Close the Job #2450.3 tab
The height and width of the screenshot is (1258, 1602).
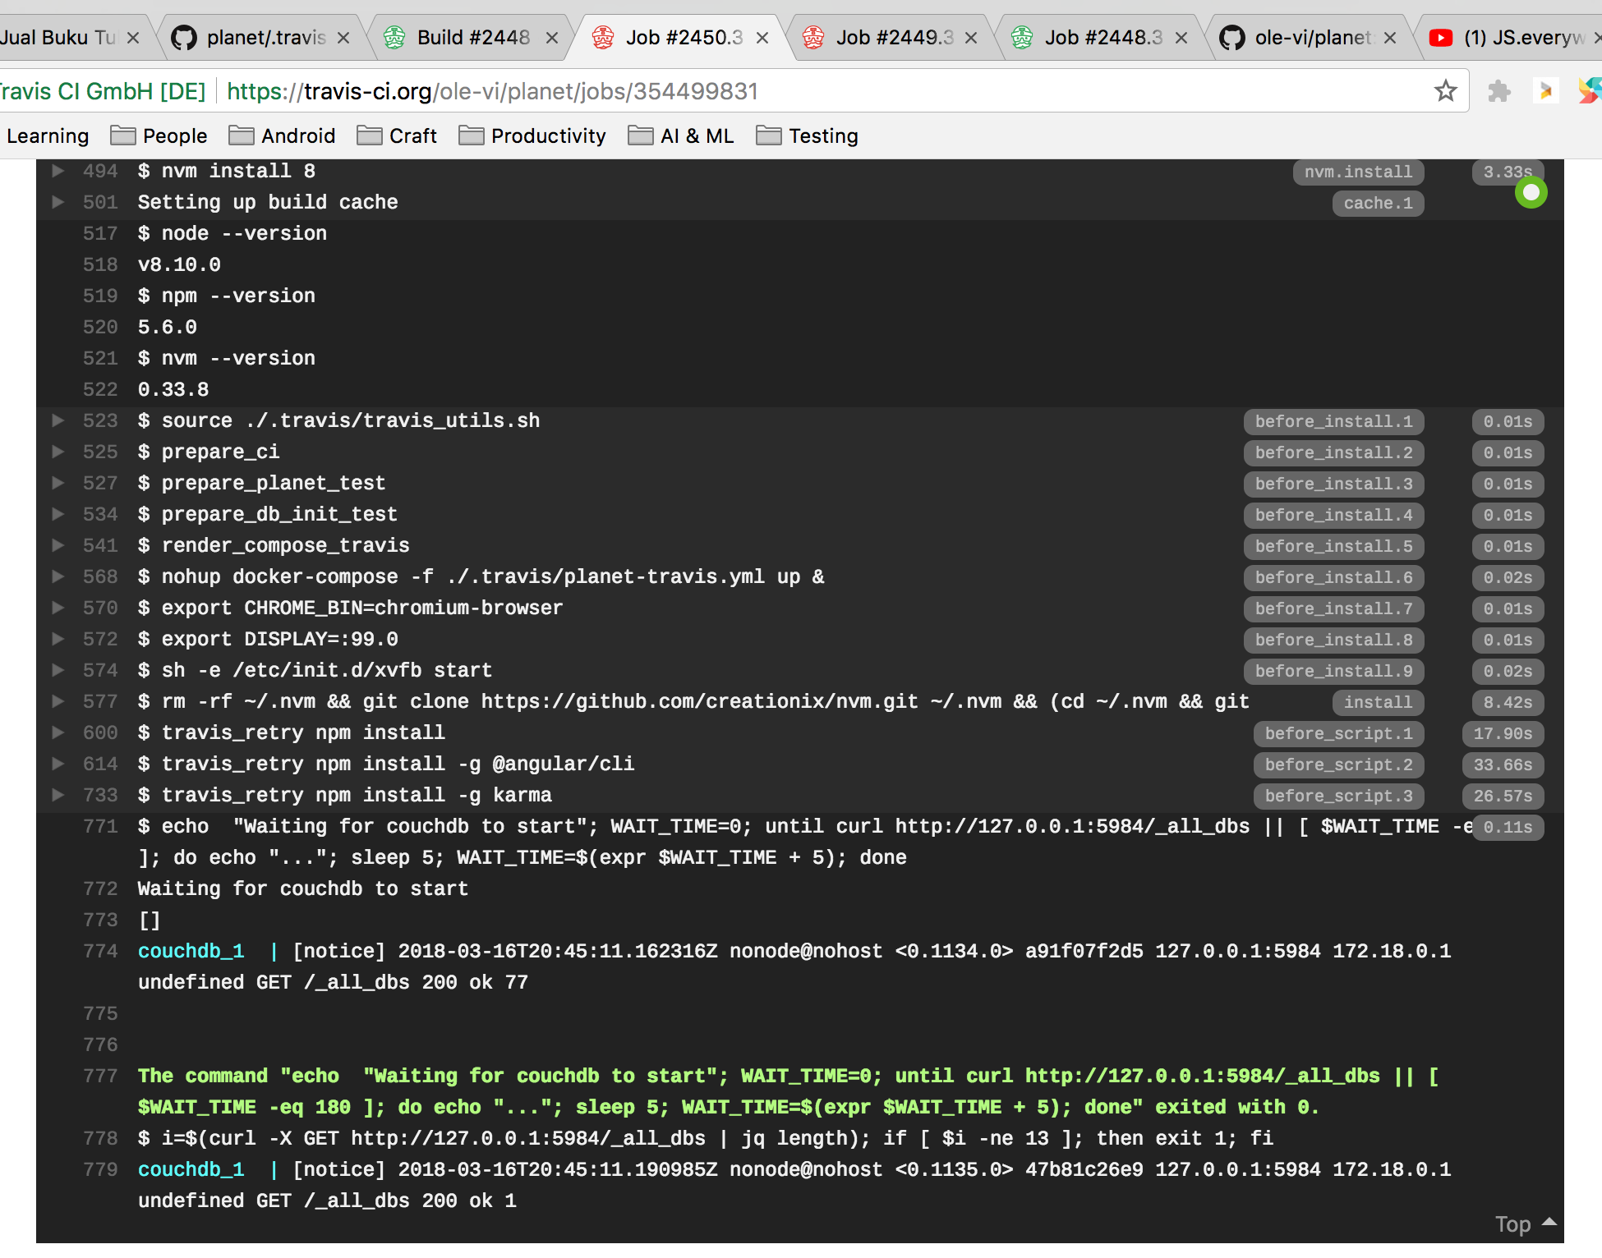(762, 38)
